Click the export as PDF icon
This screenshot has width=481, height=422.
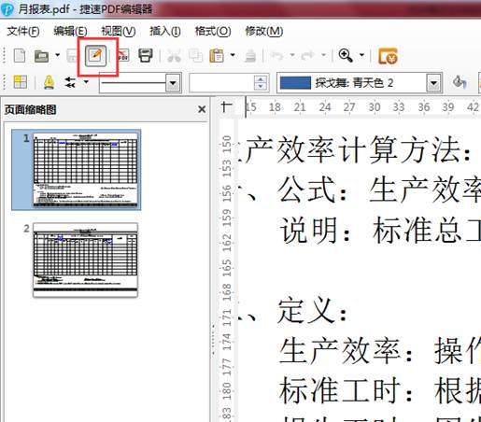123,56
